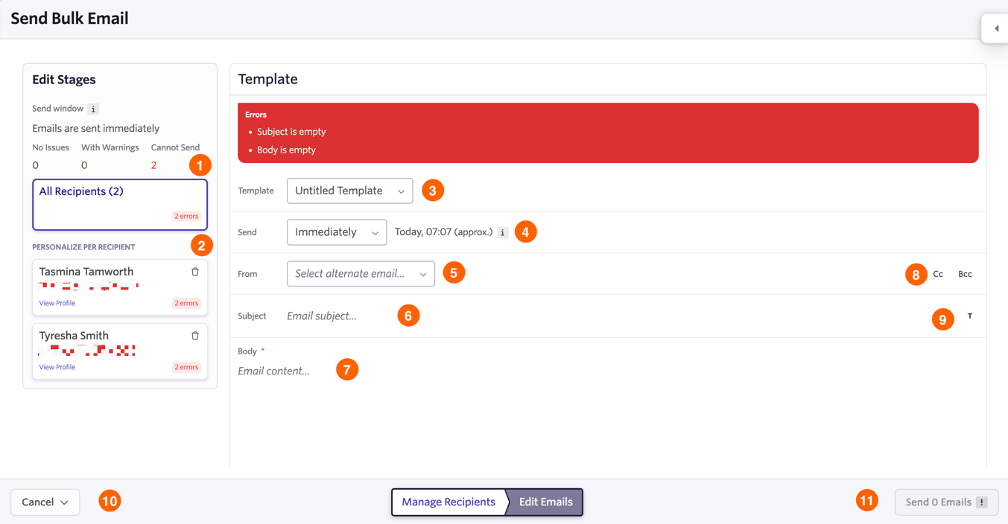The image size is (1008, 524).
Task: Delete Tasmina Tamworth recipient via trash icon
Action: [x=195, y=272]
